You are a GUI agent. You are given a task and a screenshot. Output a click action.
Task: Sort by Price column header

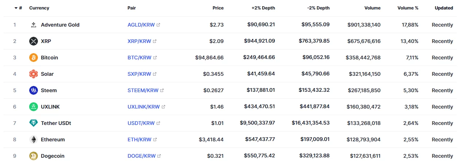coord(218,8)
